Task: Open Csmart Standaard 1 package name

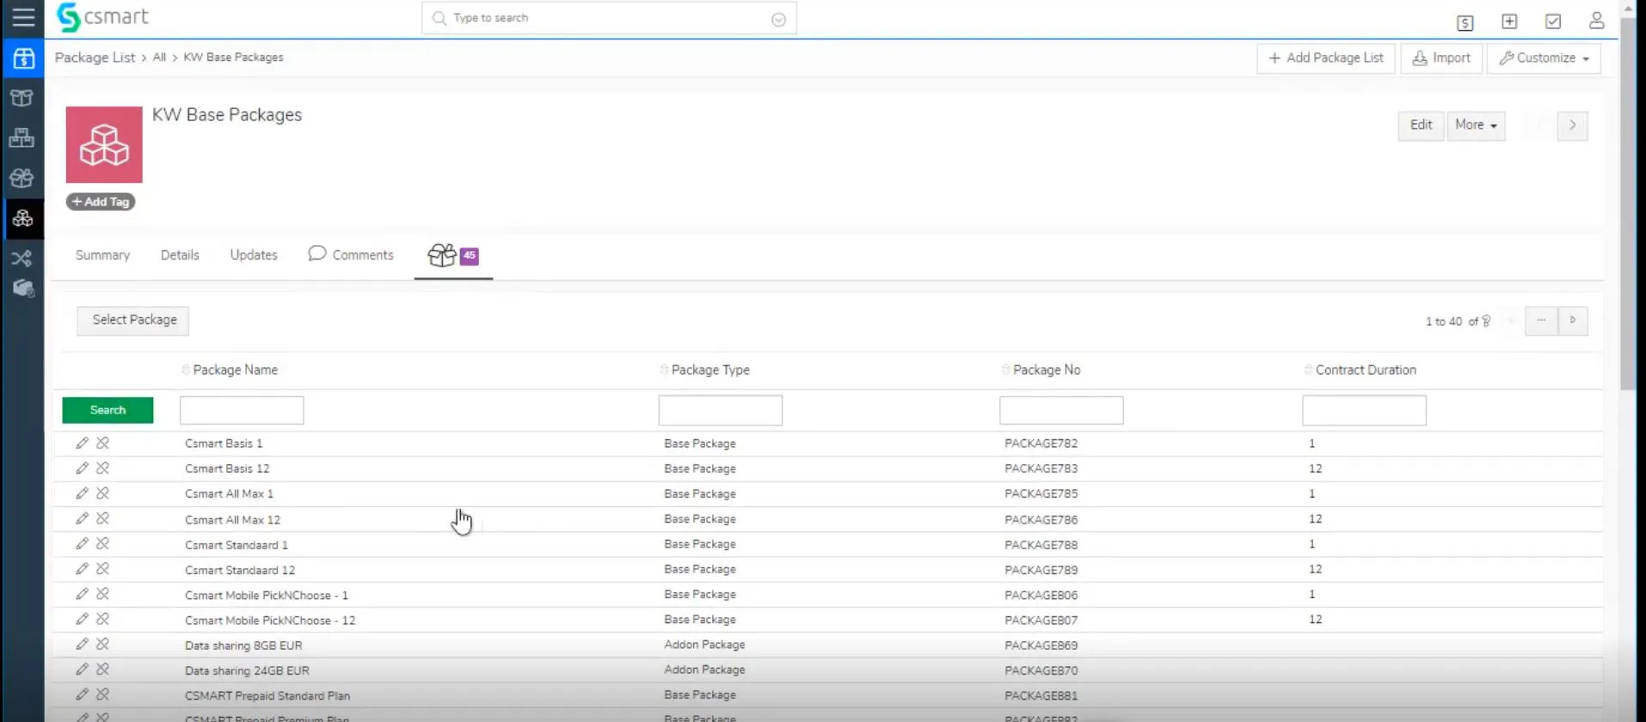Action: [236, 545]
